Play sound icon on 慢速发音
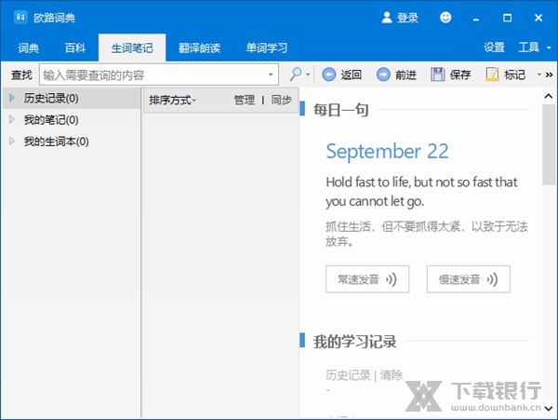Image resolution: width=558 pixels, height=420 pixels. [492, 279]
